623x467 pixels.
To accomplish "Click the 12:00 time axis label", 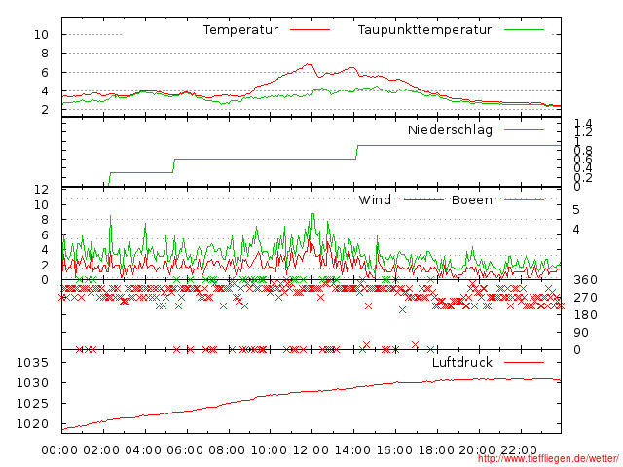I will pyautogui.click(x=311, y=450).
